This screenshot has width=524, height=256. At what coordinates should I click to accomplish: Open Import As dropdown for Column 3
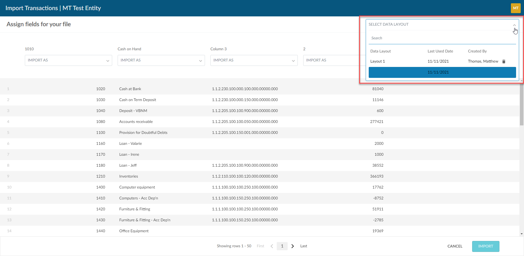(x=254, y=60)
